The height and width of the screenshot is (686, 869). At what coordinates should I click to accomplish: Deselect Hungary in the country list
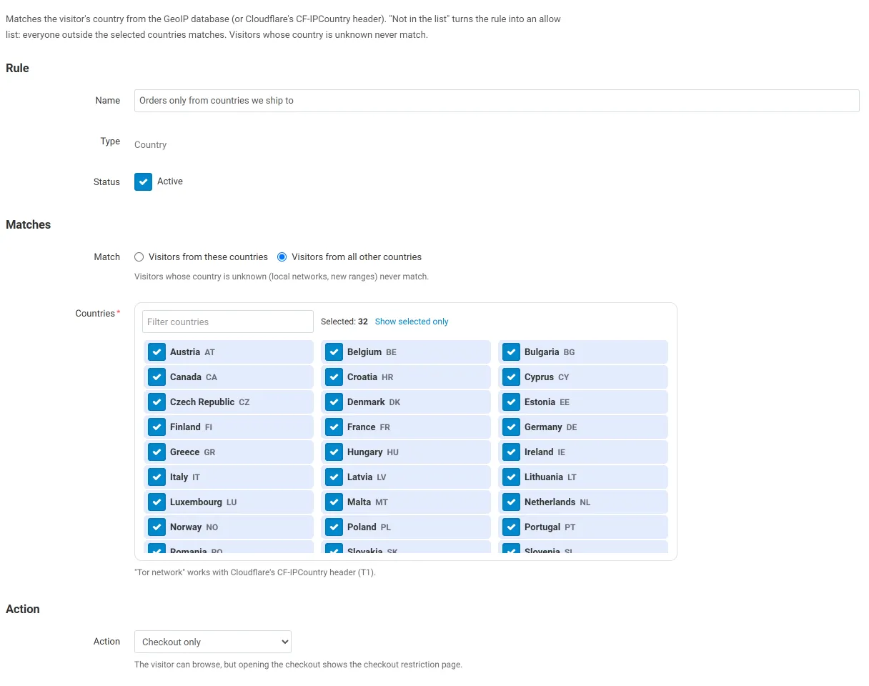[334, 452]
